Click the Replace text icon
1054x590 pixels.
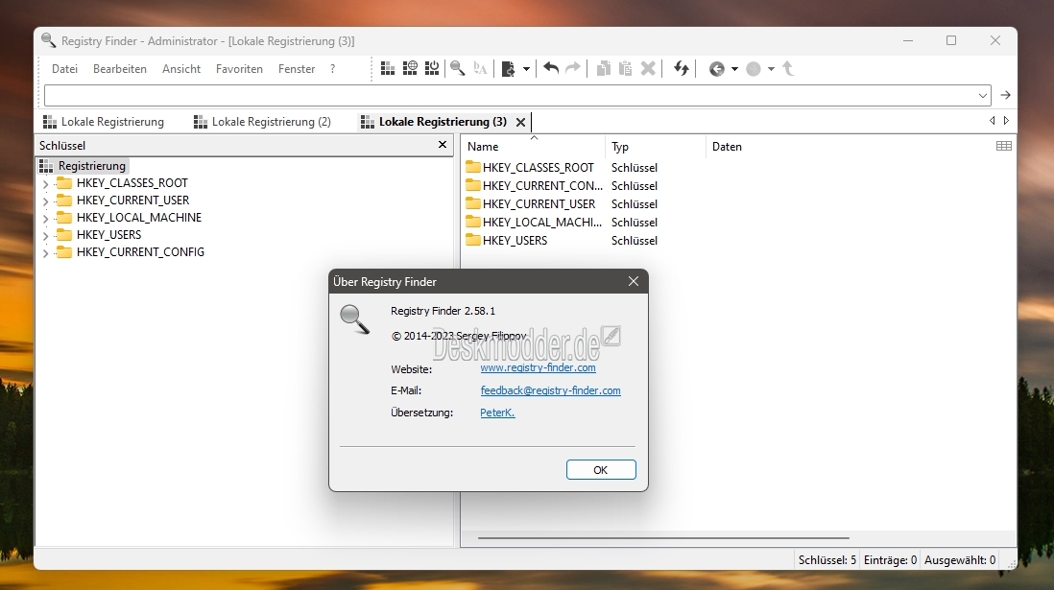480,68
